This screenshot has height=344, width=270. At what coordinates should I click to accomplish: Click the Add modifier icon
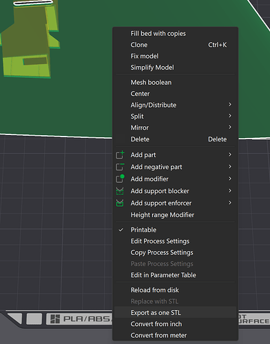point(120,179)
